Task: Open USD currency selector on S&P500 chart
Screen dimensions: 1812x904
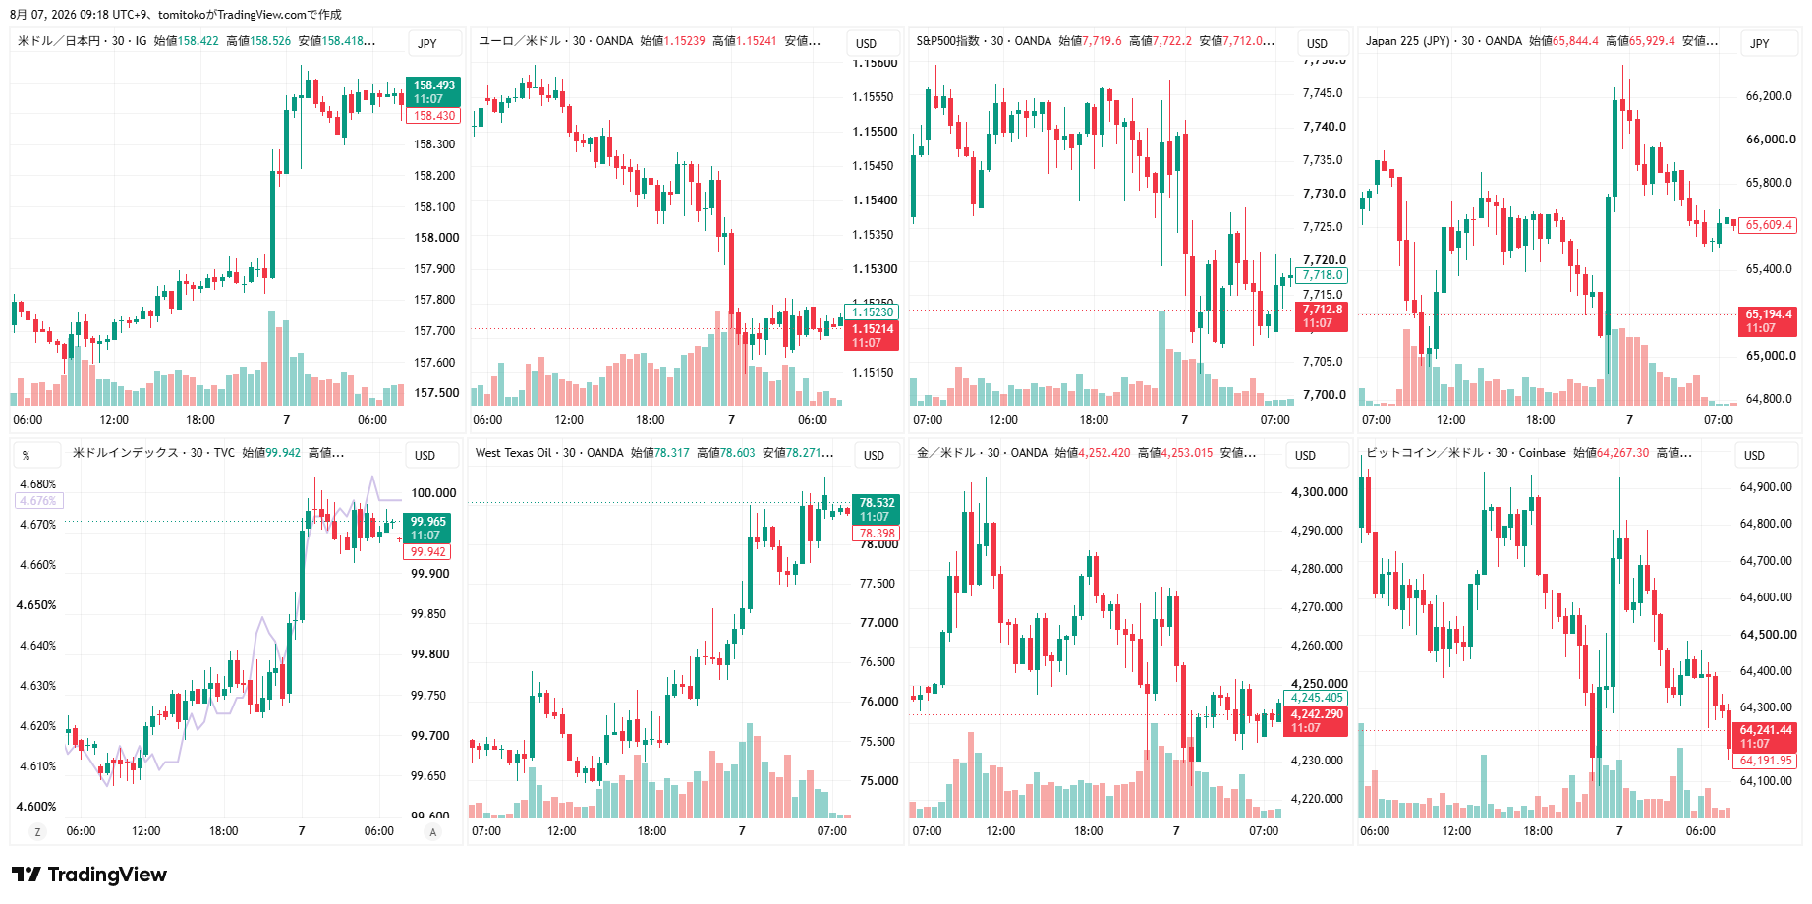Action: 1317,43
